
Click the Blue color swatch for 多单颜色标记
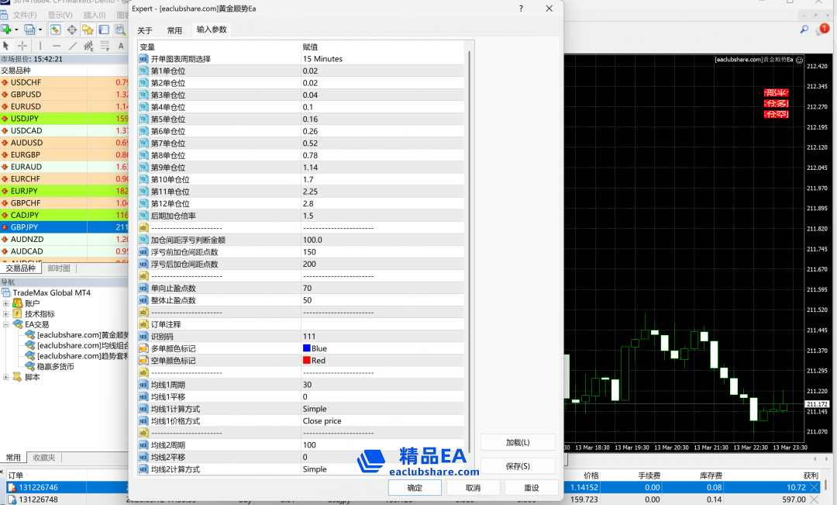coord(307,348)
